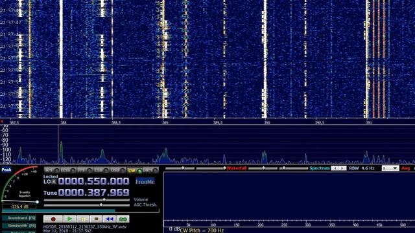The width and height of the screenshot is (415, 233).
Task: Click the Tune frequency 0000.387.969 display
Action: pyautogui.click(x=93, y=193)
